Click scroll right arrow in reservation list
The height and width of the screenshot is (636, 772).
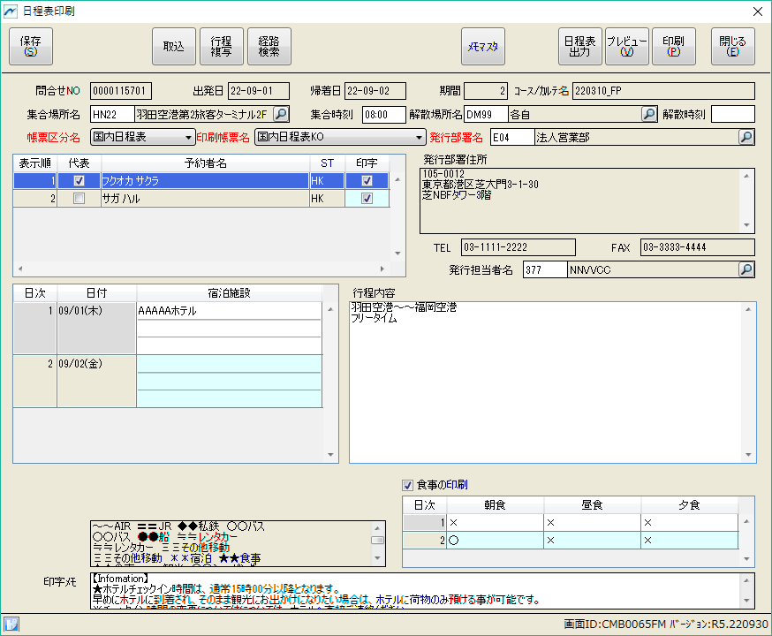382,269
